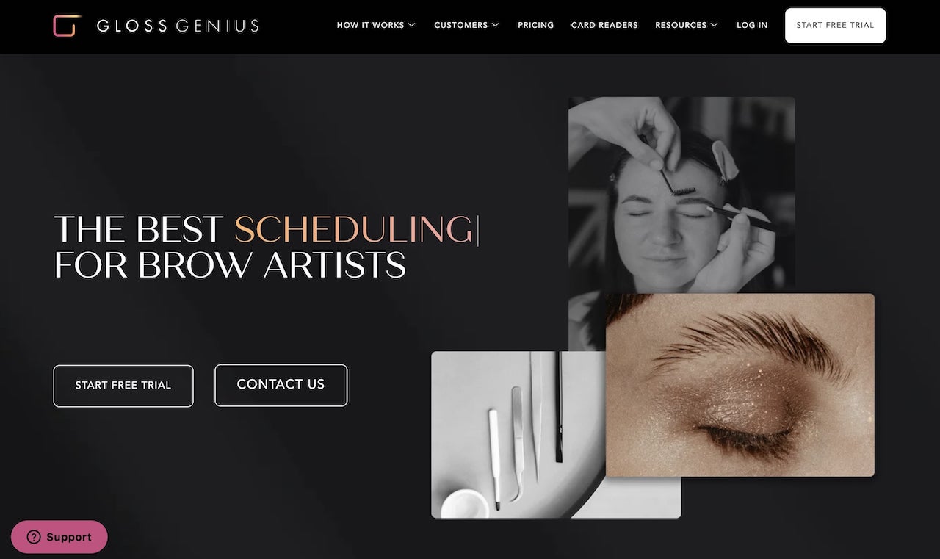Open the Resources menu
The height and width of the screenshot is (559, 940).
tap(687, 25)
